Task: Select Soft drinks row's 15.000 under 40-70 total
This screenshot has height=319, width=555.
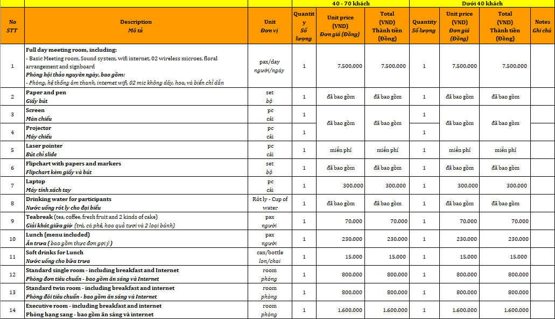Action: click(387, 256)
